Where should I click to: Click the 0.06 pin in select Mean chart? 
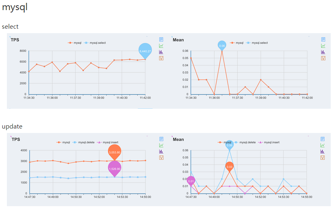click(222, 45)
